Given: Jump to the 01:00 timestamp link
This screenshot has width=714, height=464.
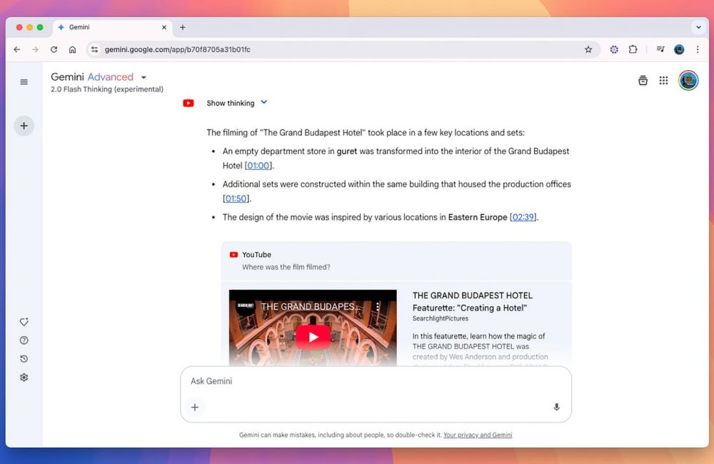Looking at the screenshot, I should (x=258, y=166).
